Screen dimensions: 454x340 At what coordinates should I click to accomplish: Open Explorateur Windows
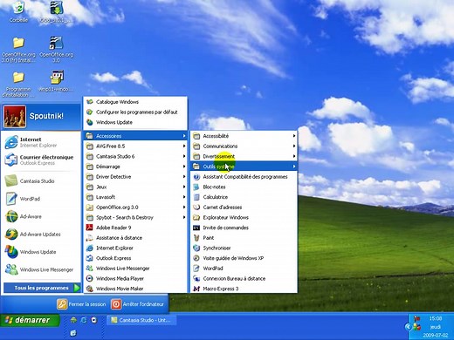(x=244, y=217)
